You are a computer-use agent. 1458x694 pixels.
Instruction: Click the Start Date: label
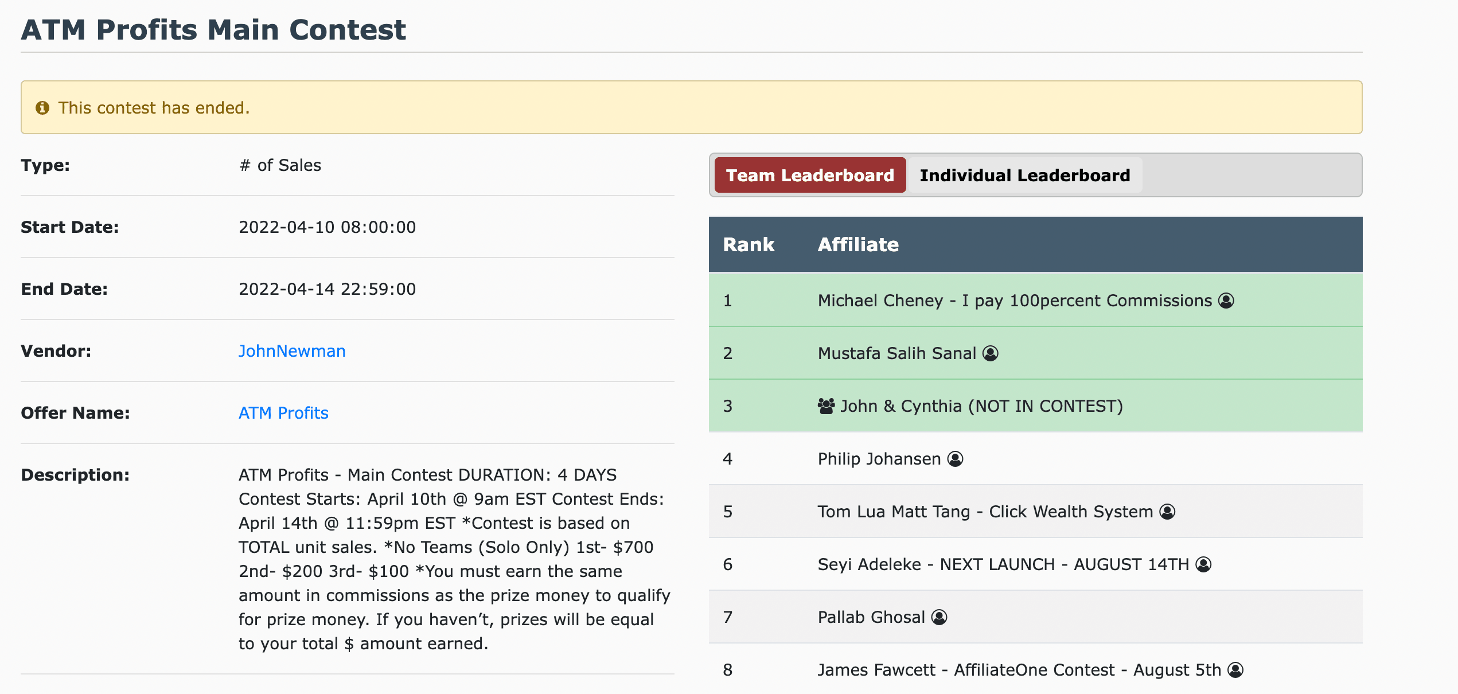69,227
